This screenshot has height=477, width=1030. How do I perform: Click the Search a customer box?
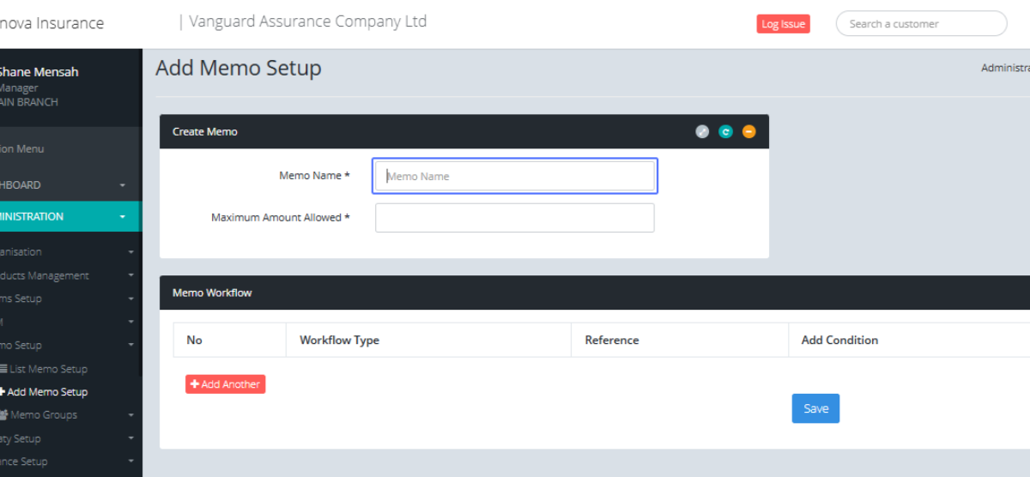(x=921, y=24)
